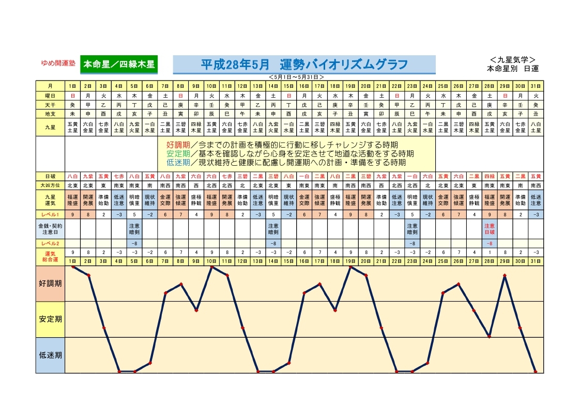Select the blue 低迷期 chart band label
Screen dimensions: 580x410
coord(50,355)
